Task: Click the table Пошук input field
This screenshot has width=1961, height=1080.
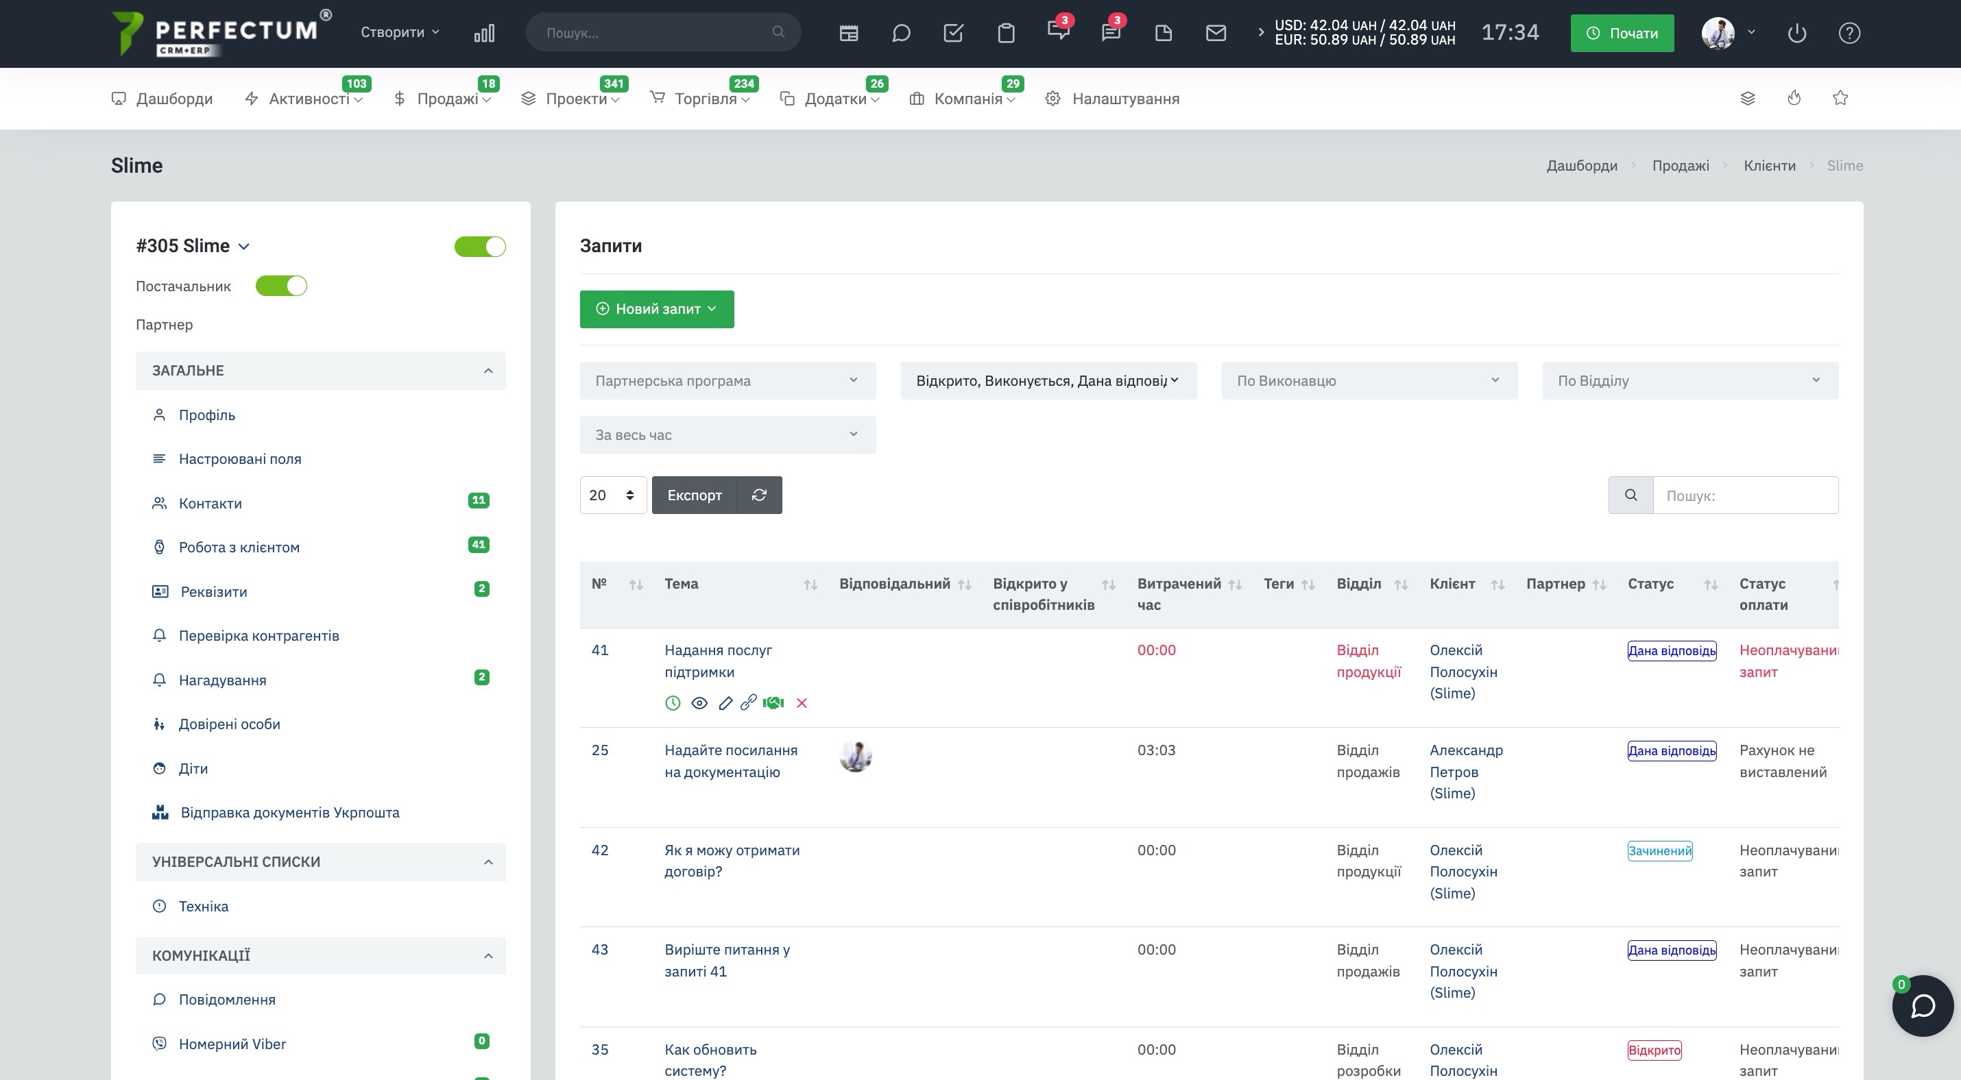Action: (1746, 495)
